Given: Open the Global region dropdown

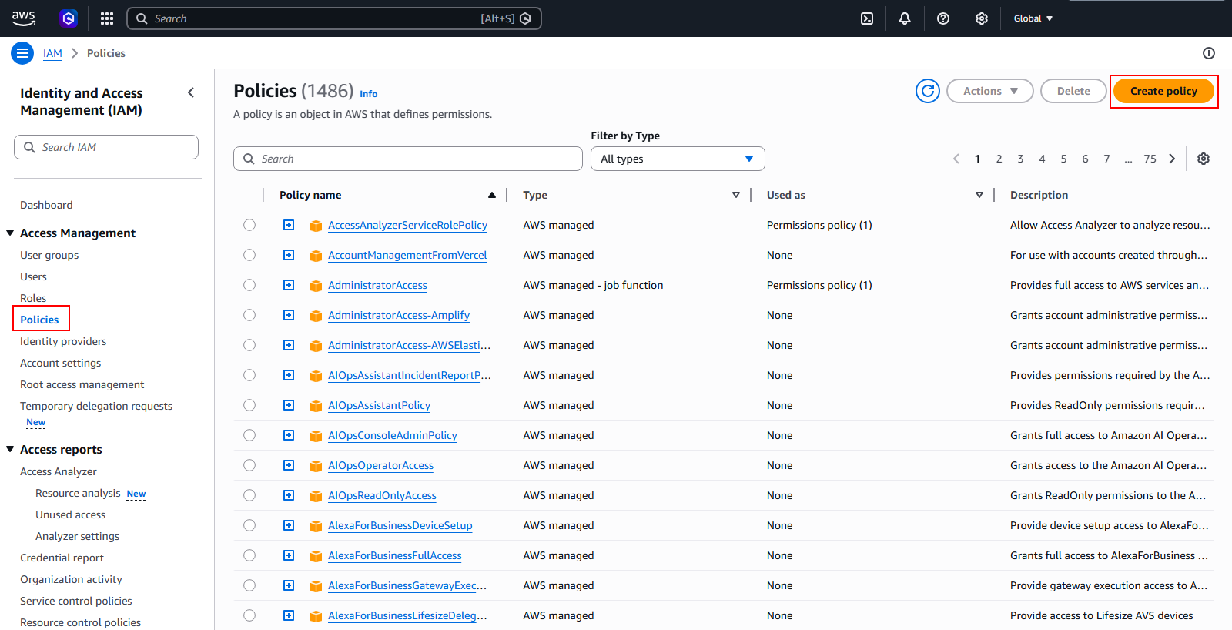Looking at the screenshot, I should (x=1033, y=18).
